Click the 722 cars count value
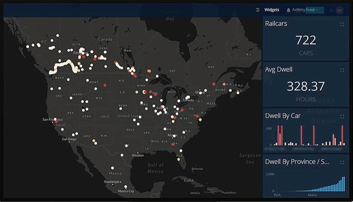 pyautogui.click(x=306, y=40)
